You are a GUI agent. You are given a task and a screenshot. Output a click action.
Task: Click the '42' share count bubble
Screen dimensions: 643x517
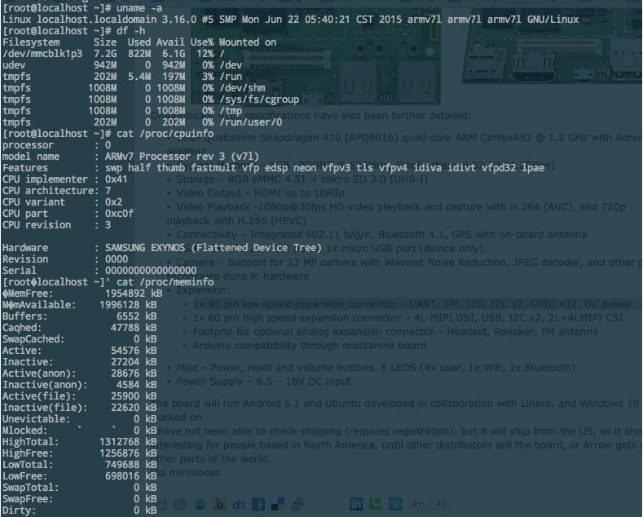(x=441, y=503)
